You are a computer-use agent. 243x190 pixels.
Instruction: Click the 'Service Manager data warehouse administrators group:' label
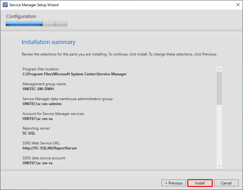68,99
